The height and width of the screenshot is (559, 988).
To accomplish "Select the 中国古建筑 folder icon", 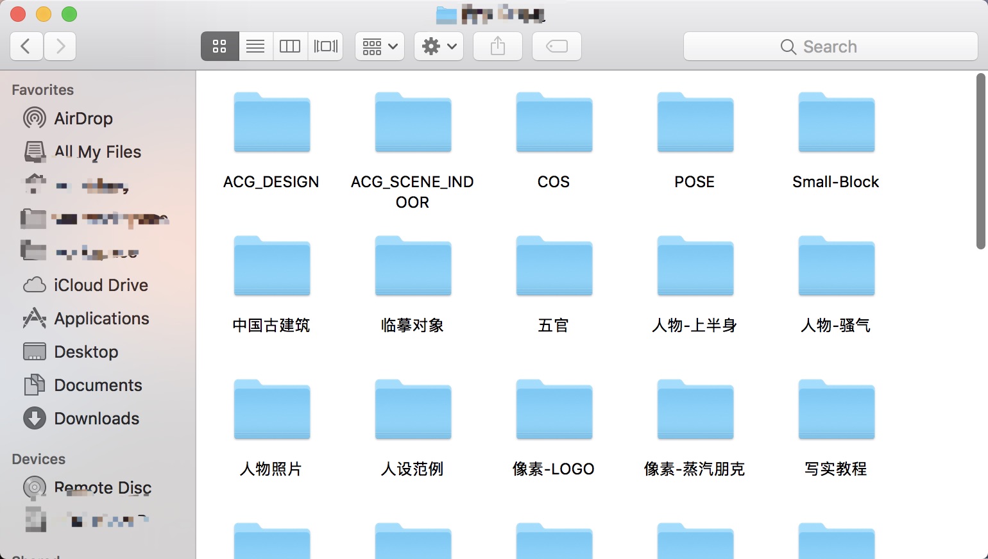I will 272,266.
